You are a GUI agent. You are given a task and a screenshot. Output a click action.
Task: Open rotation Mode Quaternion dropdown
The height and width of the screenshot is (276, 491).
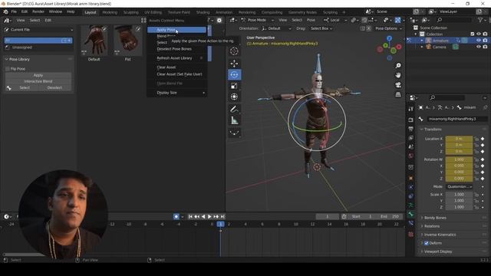pos(460,186)
